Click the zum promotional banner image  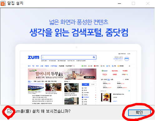(x=77, y=57)
